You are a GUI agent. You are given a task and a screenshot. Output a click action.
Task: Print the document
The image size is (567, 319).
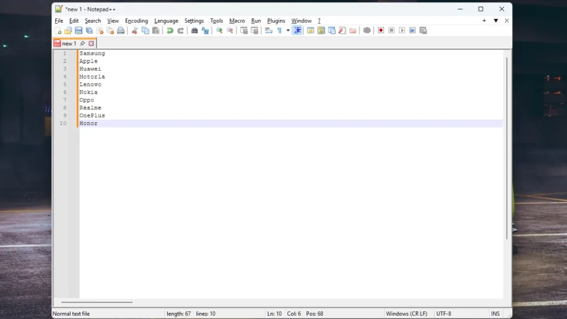pos(121,30)
